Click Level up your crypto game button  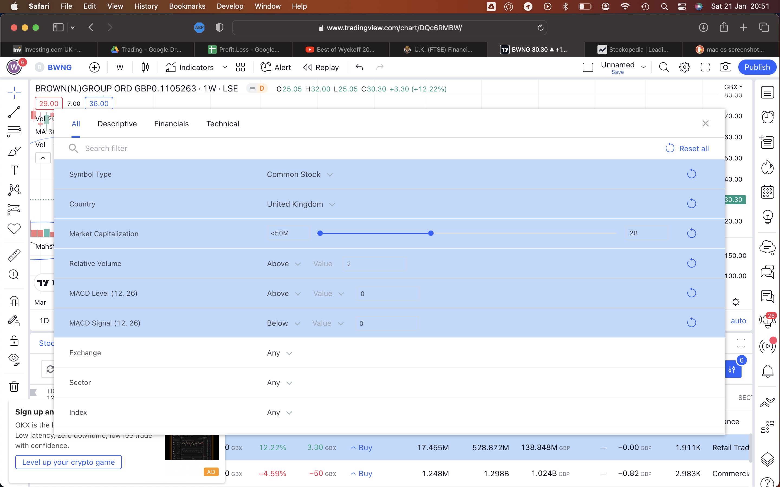[68, 462]
